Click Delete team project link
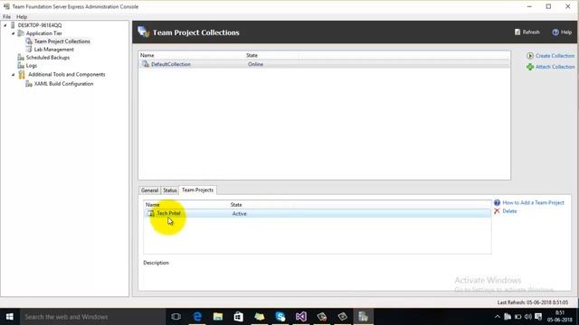This screenshot has width=579, height=325. [509, 211]
